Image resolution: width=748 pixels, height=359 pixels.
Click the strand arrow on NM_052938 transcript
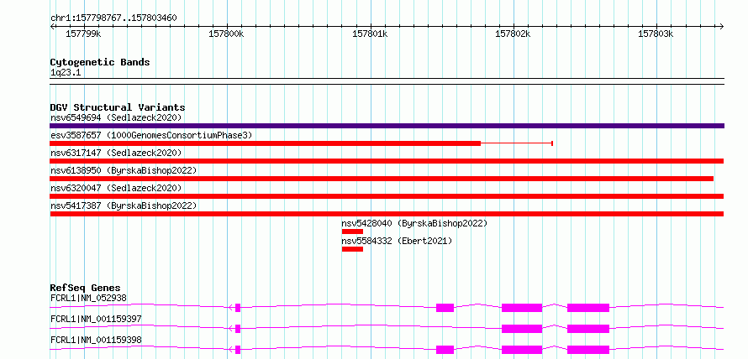(x=231, y=308)
